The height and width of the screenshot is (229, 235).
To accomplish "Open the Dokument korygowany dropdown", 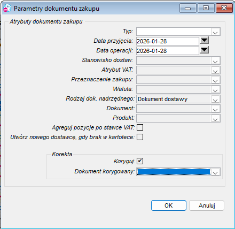I will pyautogui.click(x=215, y=172).
